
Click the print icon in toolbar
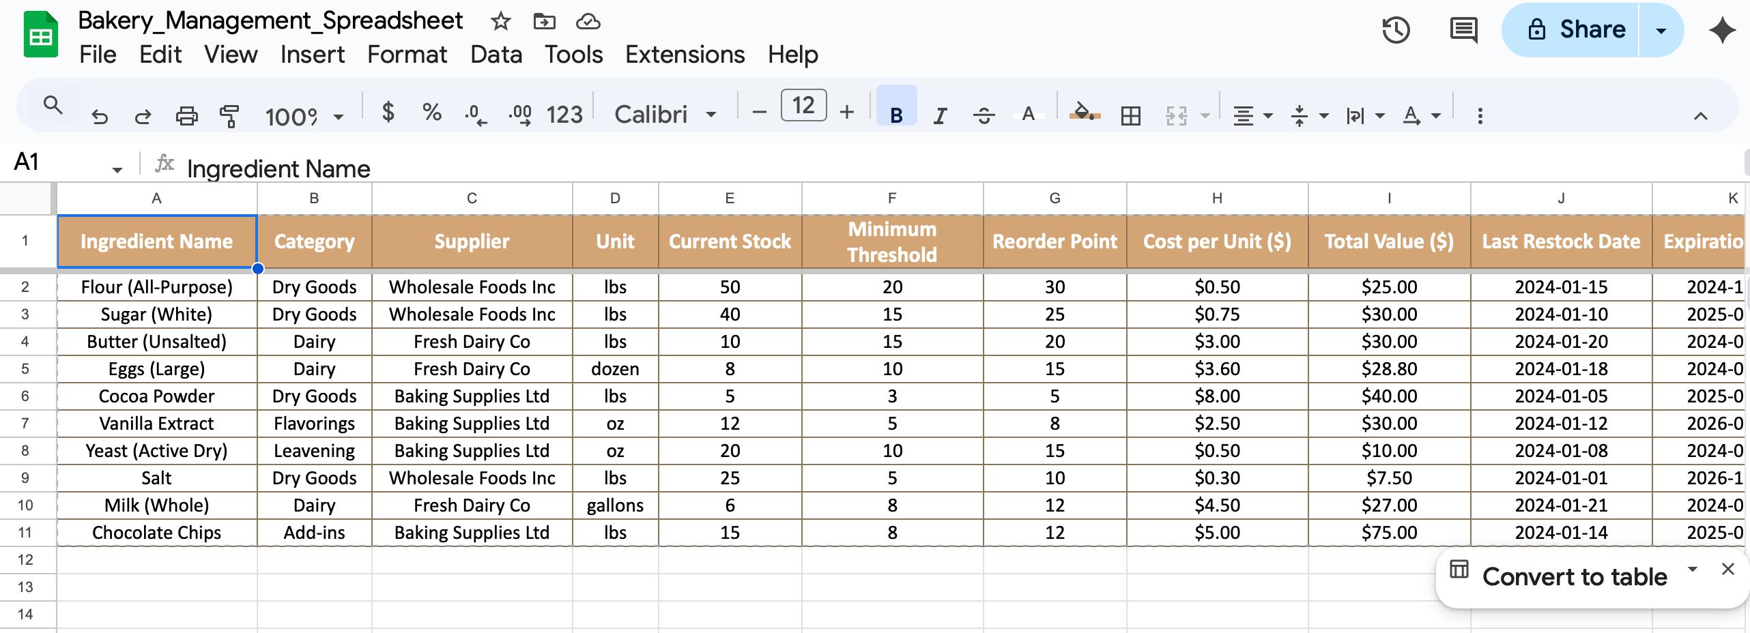click(186, 116)
